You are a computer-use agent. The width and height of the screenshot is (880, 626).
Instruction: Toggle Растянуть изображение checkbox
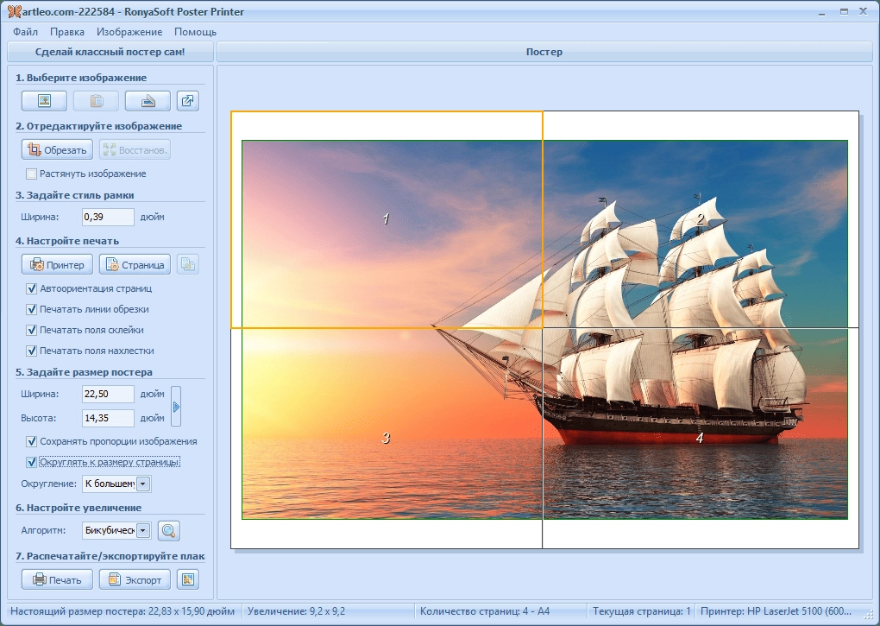tap(31, 174)
